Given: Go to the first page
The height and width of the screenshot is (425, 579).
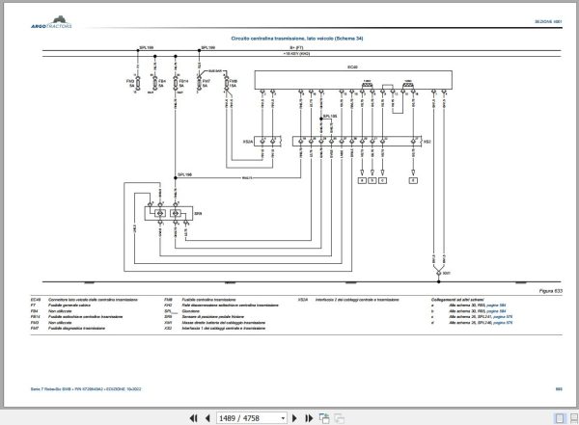Looking at the screenshot, I should [193, 418].
